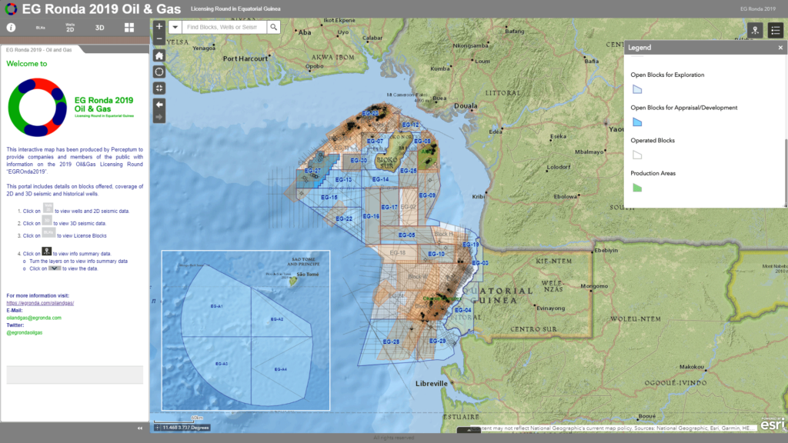Click the oilandgas@egronda.com email
This screenshot has width=788, height=443.
(34, 318)
